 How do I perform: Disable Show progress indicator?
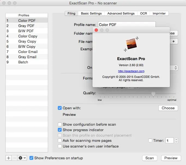[x=60, y=130]
